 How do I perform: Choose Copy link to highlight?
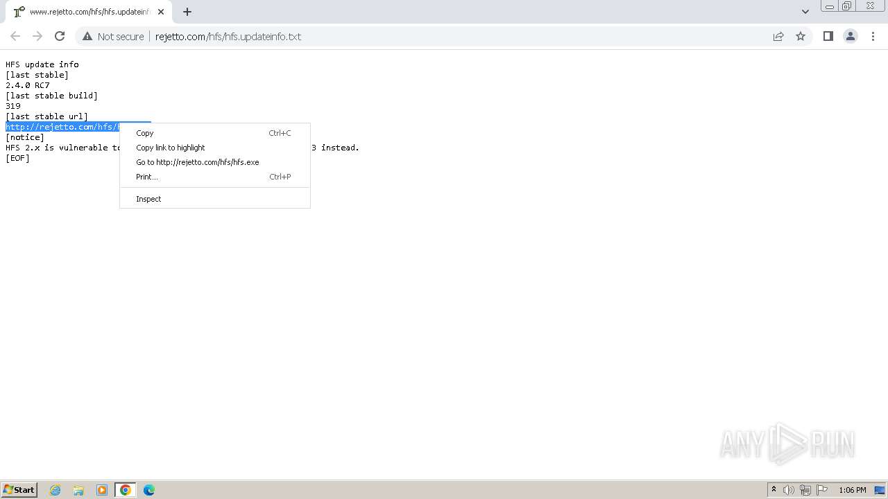click(x=215, y=148)
